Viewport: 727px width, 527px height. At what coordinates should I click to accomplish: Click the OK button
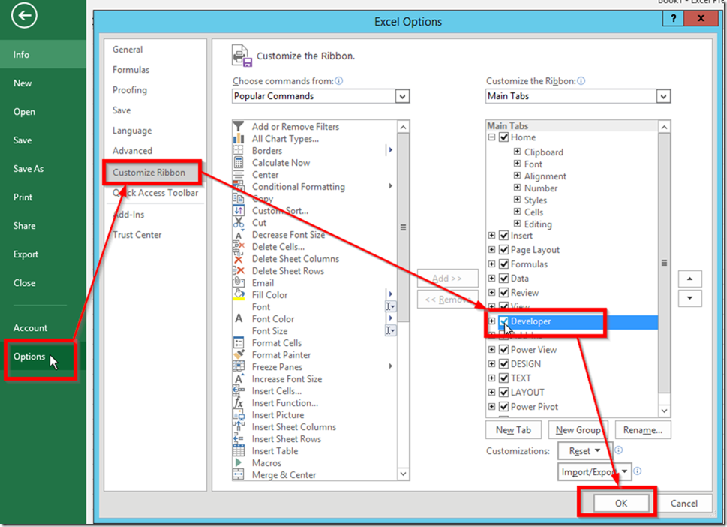click(621, 503)
